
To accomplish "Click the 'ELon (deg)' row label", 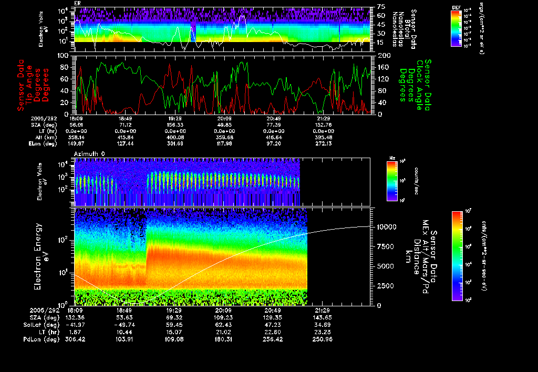I will (x=43, y=144).
